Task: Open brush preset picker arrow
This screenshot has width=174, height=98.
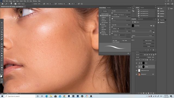Action: point(13,4)
